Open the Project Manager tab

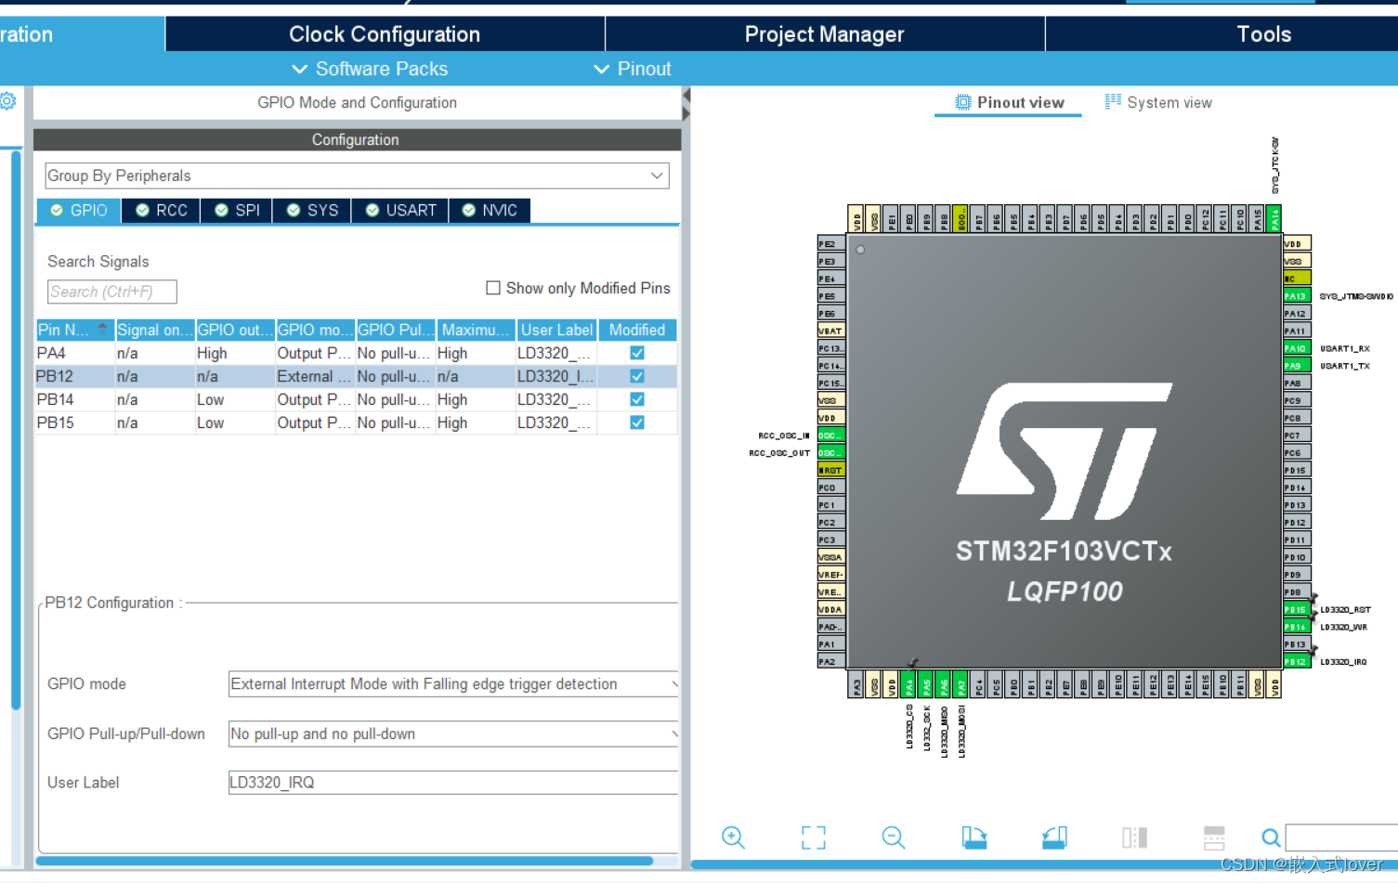pos(825,34)
